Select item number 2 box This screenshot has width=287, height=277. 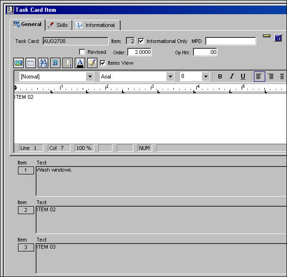[26, 210]
